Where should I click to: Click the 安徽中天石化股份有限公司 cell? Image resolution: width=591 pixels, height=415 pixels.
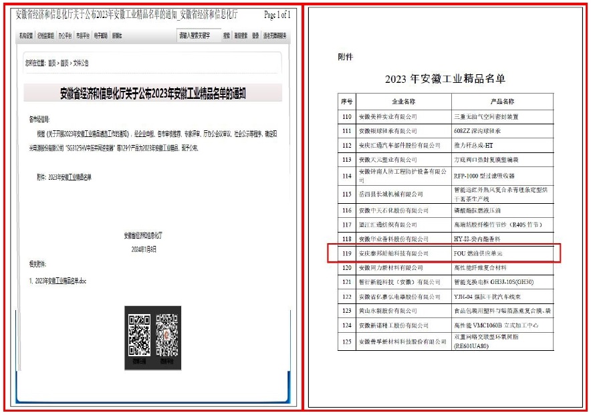coord(404,211)
